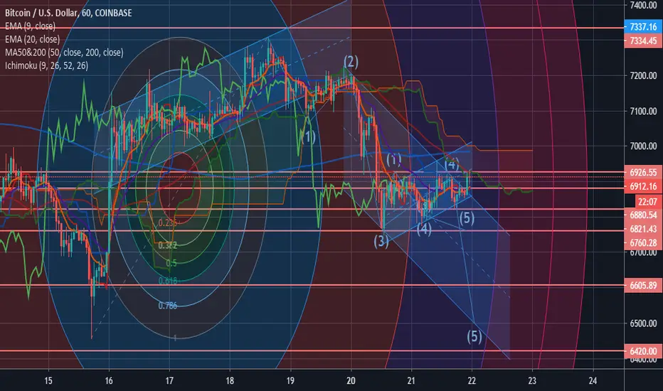
Task: Click date 17 on the time axis
Action: click(169, 380)
